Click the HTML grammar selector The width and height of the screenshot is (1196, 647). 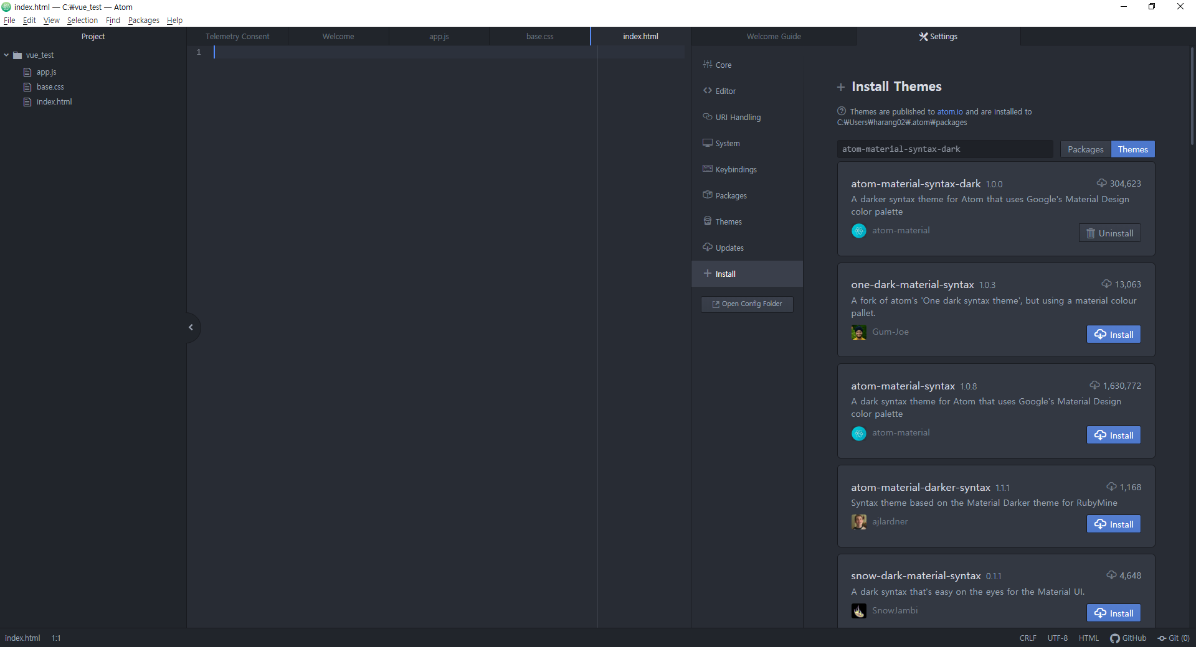click(1089, 638)
